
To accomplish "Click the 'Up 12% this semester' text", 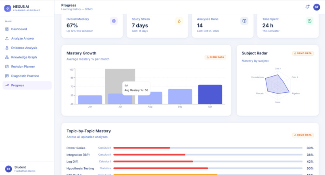I will point(79,31).
